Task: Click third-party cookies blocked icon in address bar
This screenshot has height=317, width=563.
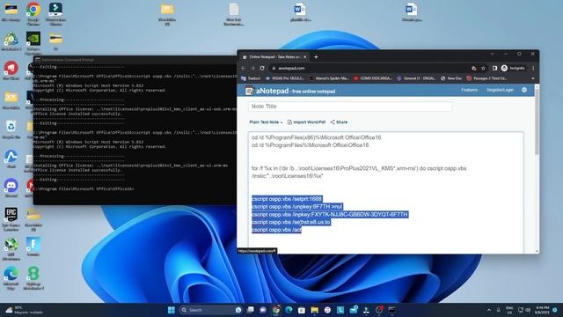Action: click(474, 68)
